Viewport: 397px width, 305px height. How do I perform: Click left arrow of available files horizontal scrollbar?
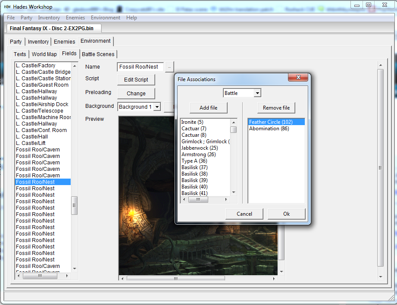click(x=184, y=200)
